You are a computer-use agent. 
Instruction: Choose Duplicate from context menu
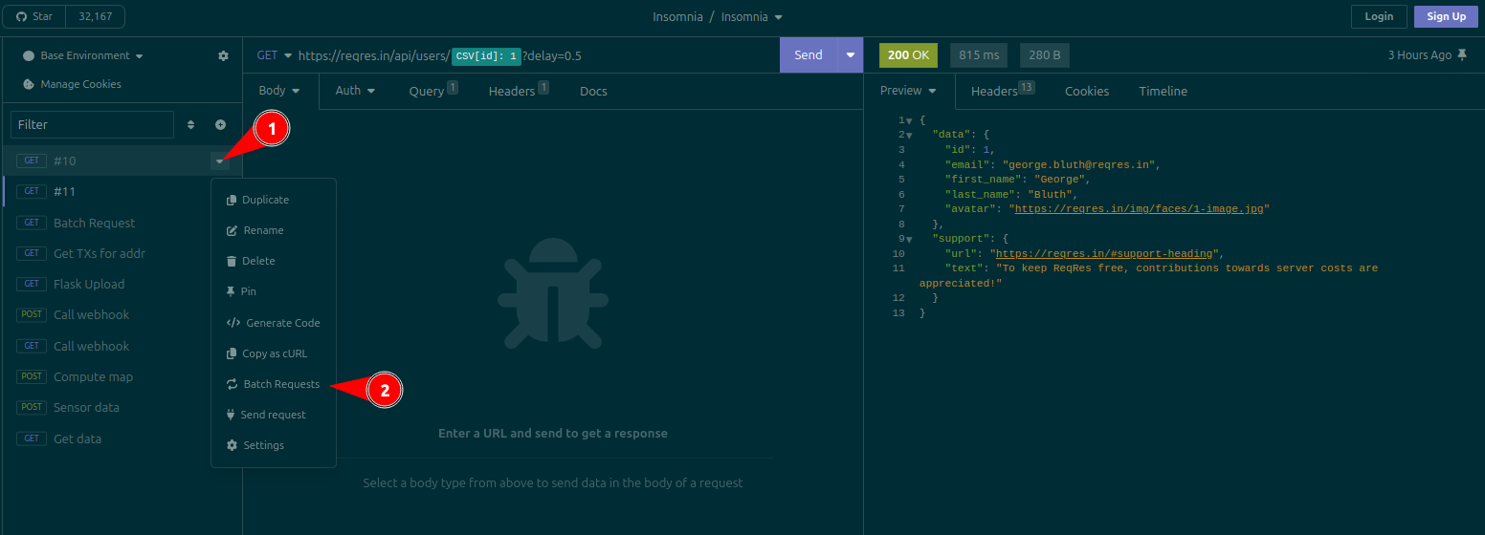[274, 200]
